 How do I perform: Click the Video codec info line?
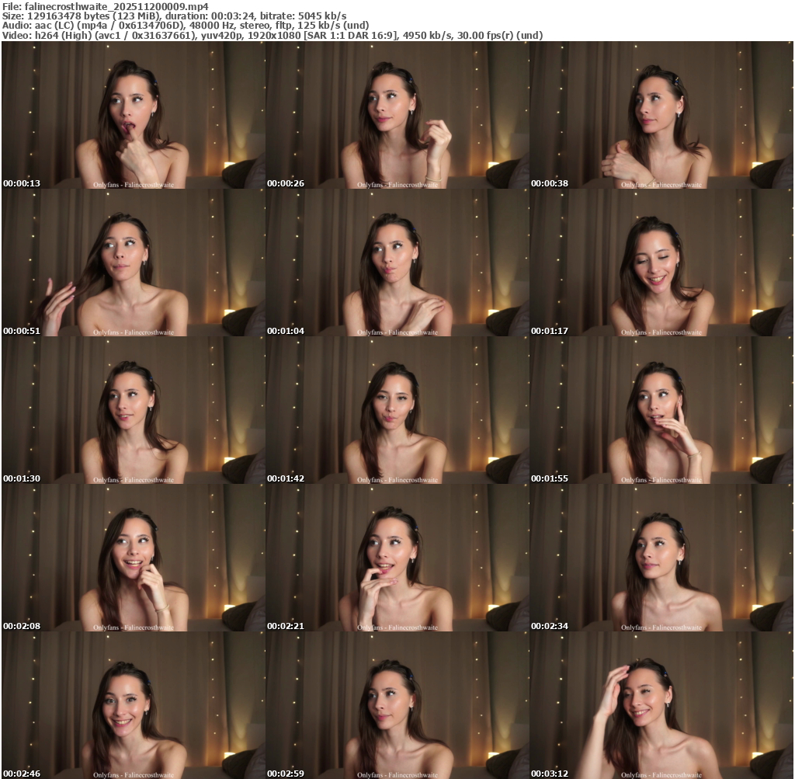(x=273, y=36)
